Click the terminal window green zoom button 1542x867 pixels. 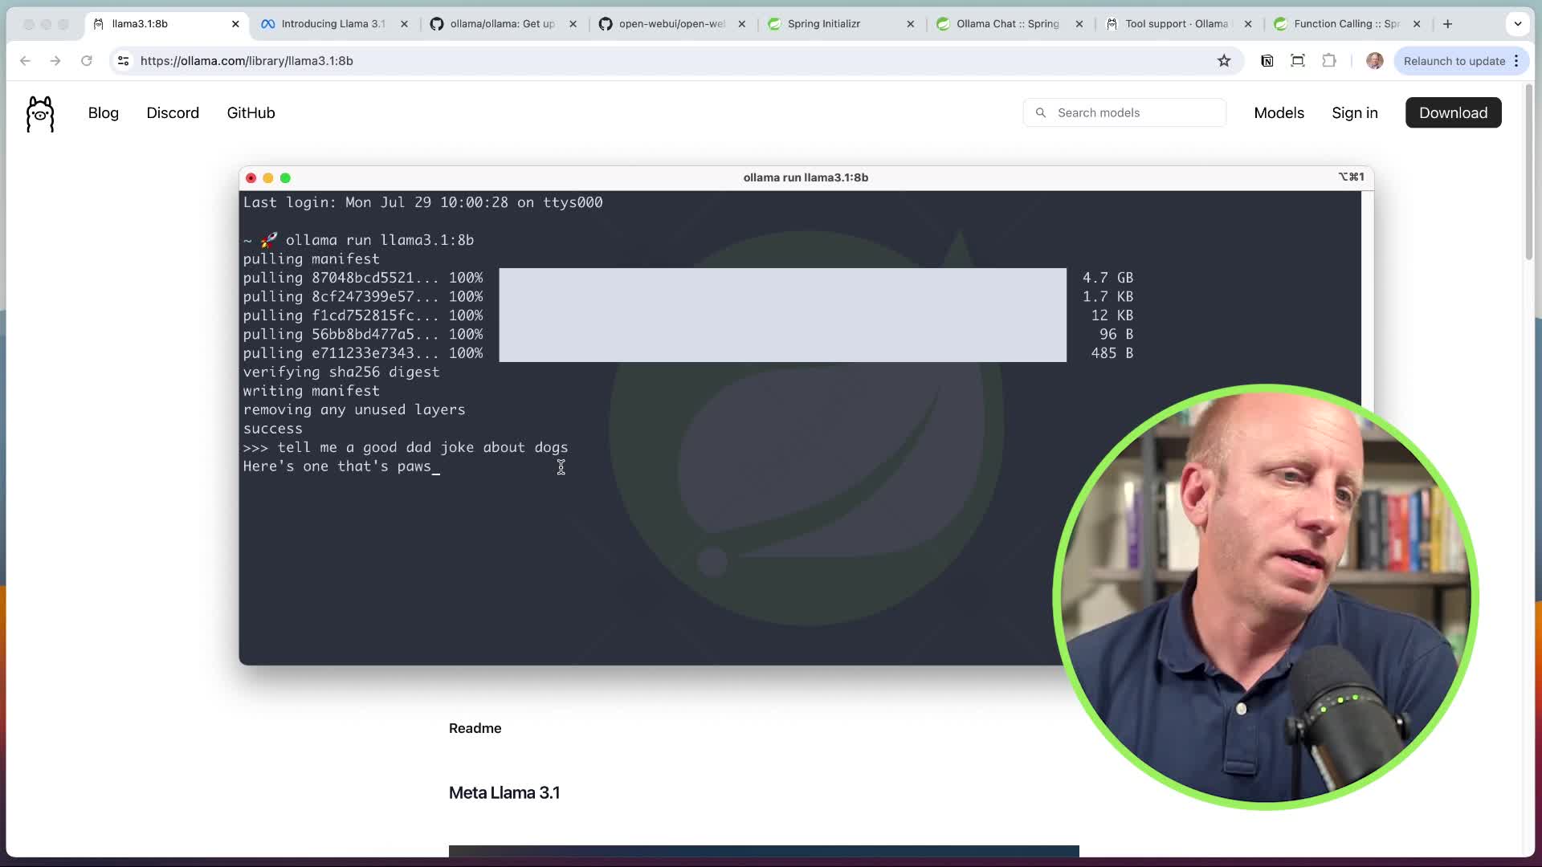click(285, 178)
